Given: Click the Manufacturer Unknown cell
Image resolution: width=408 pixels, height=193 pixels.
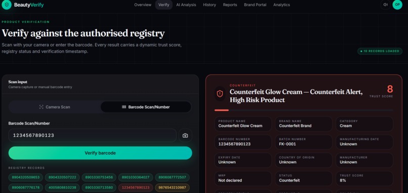Looking at the screenshot, I should (x=364, y=160).
